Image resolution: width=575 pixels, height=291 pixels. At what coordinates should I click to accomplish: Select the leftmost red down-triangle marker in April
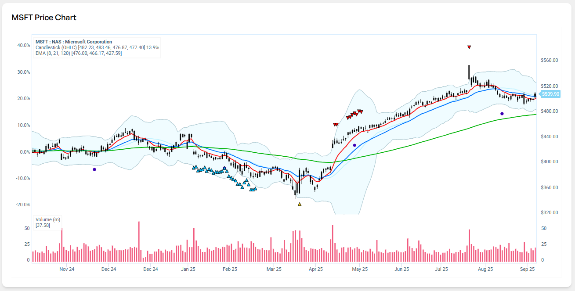click(x=335, y=125)
